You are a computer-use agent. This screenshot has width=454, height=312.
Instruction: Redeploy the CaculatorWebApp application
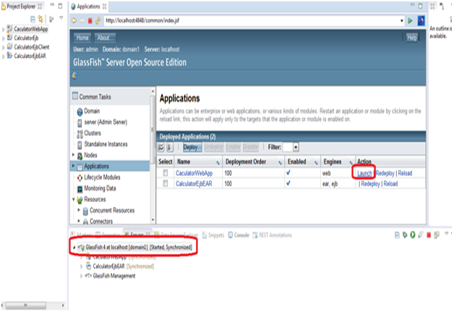point(385,173)
